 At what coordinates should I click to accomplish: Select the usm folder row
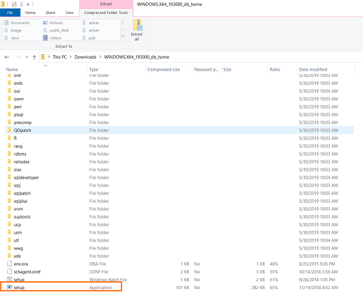(x=180, y=233)
